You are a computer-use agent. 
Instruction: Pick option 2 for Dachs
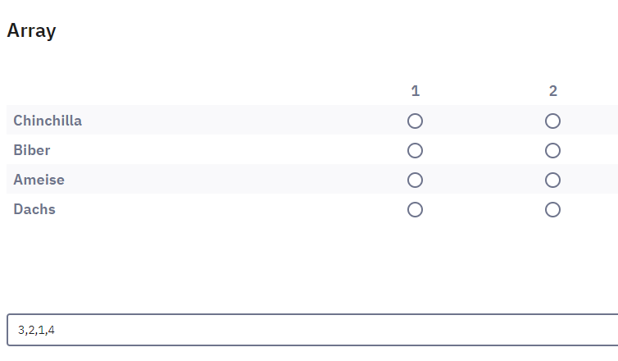click(552, 210)
